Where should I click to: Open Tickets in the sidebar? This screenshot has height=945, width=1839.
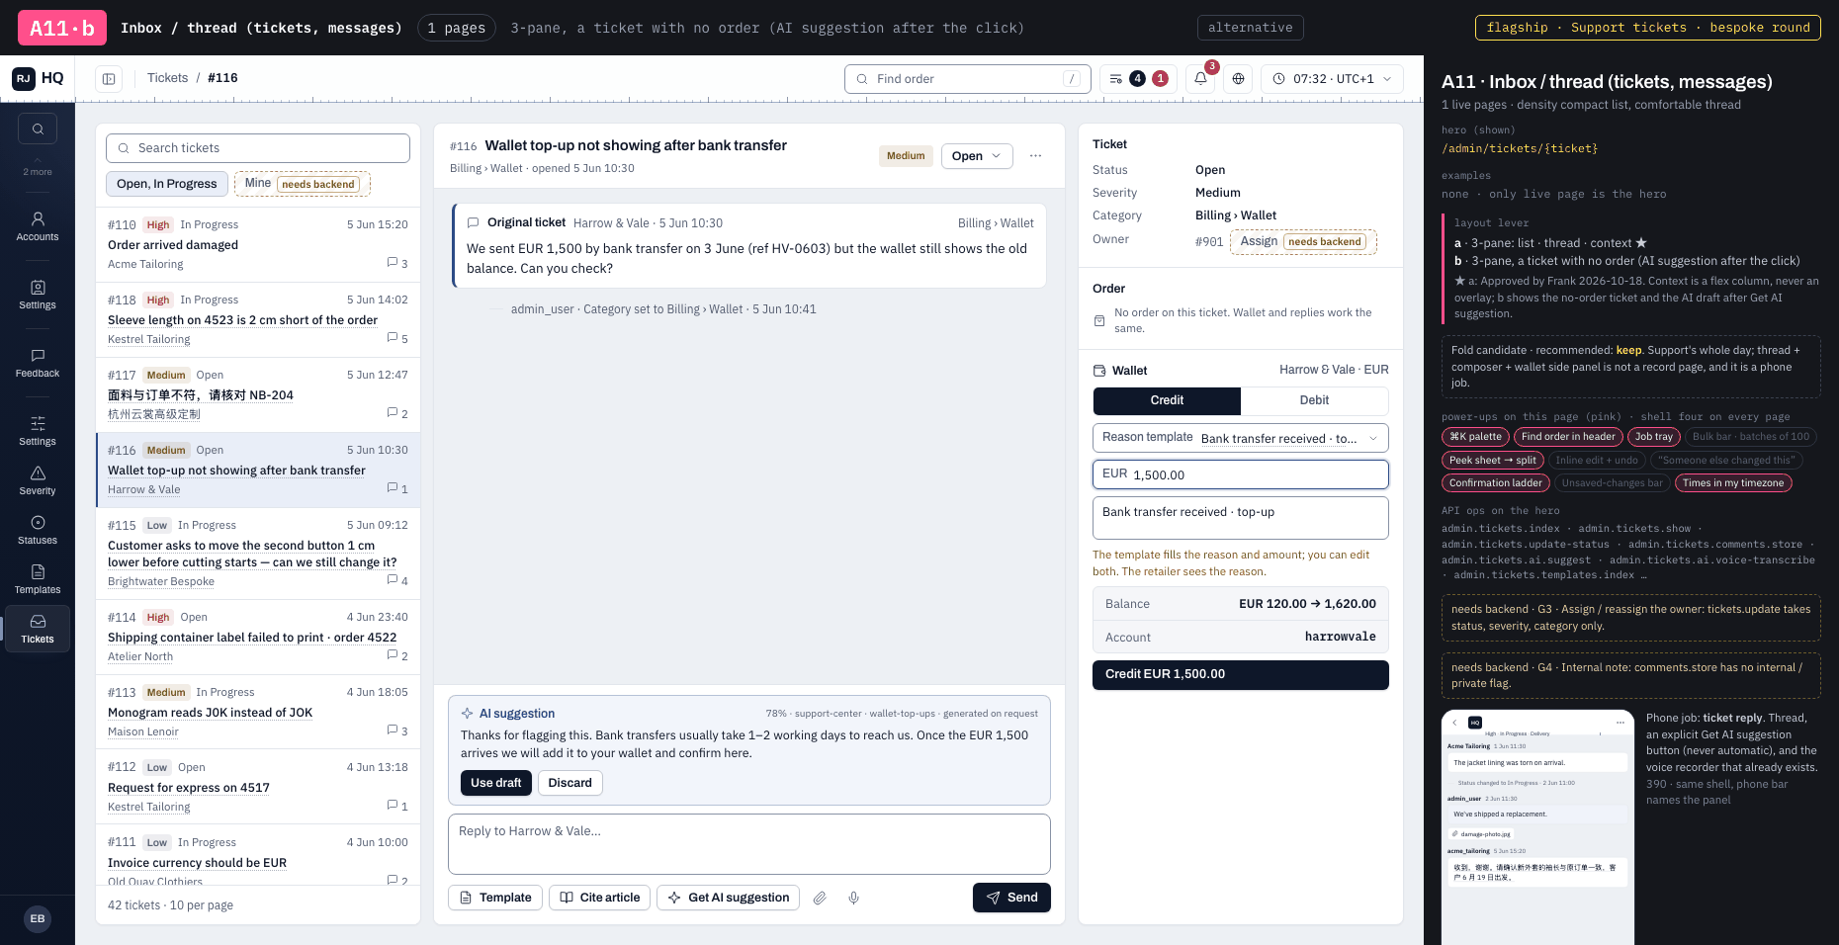(x=38, y=629)
